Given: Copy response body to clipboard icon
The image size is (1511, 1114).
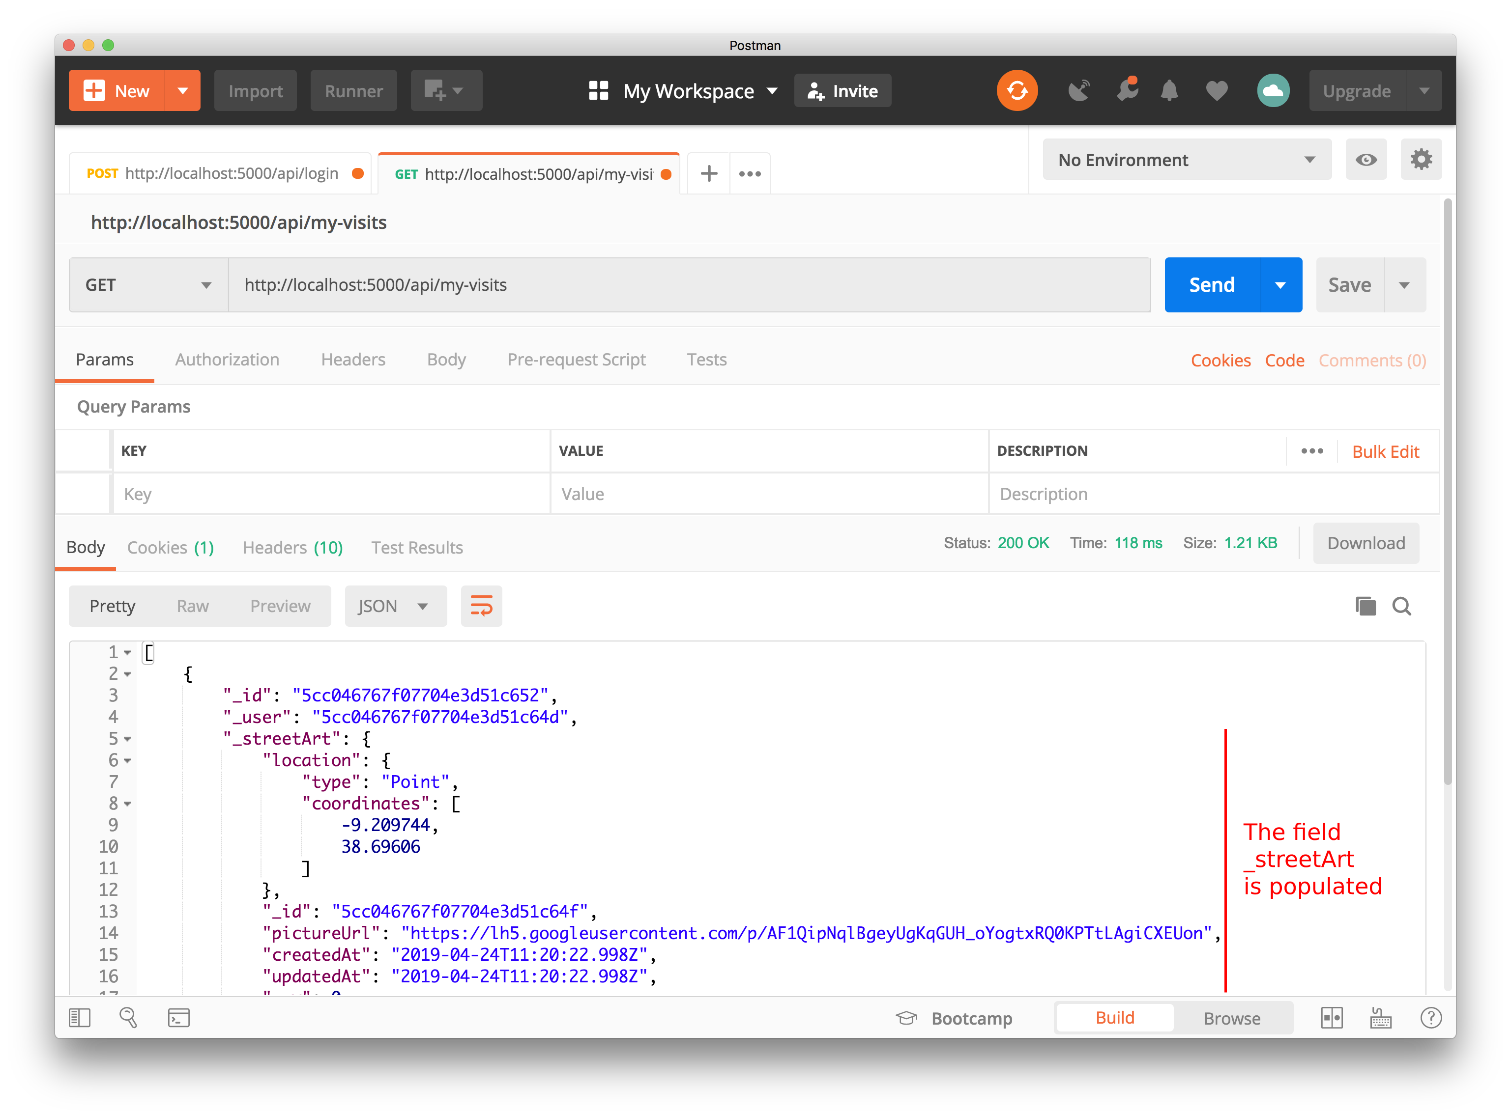Looking at the screenshot, I should (x=1365, y=606).
